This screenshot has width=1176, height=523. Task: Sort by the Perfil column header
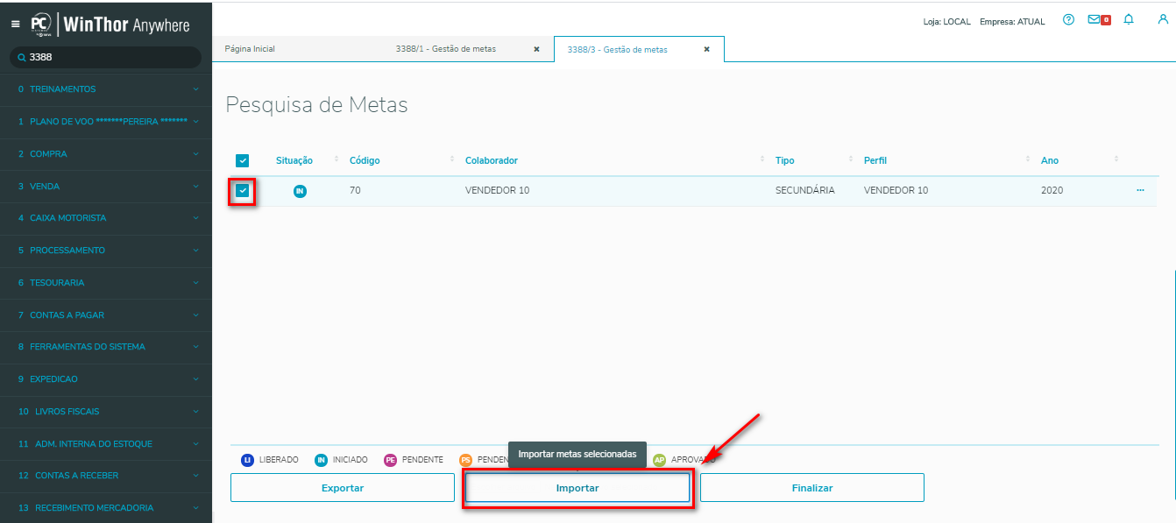pos(876,160)
